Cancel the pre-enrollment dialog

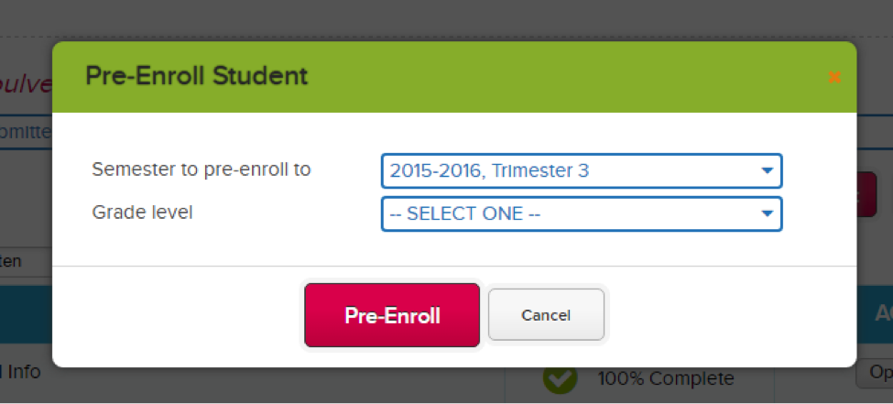click(x=546, y=314)
